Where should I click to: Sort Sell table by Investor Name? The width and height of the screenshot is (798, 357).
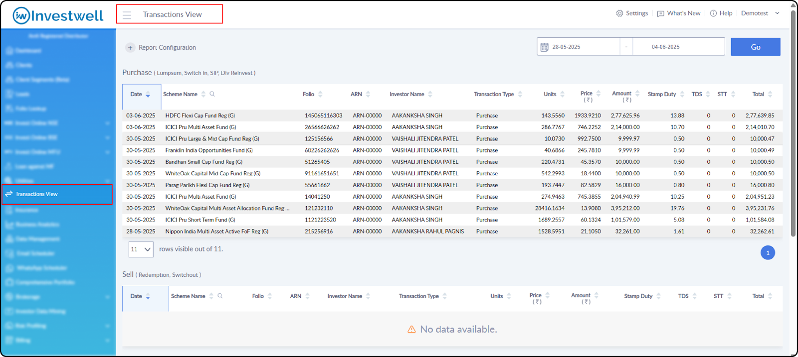coord(368,296)
